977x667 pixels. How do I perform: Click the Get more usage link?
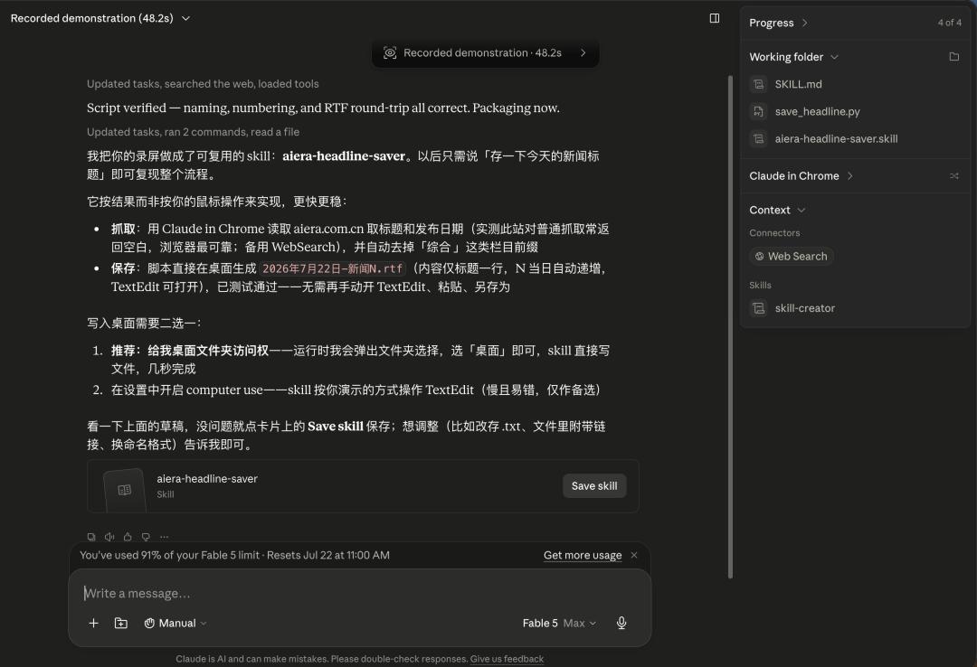[x=583, y=555]
